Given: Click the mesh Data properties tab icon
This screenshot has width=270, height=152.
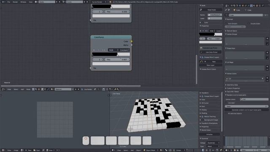Looking at the screenshot, I should (x=251, y=5).
